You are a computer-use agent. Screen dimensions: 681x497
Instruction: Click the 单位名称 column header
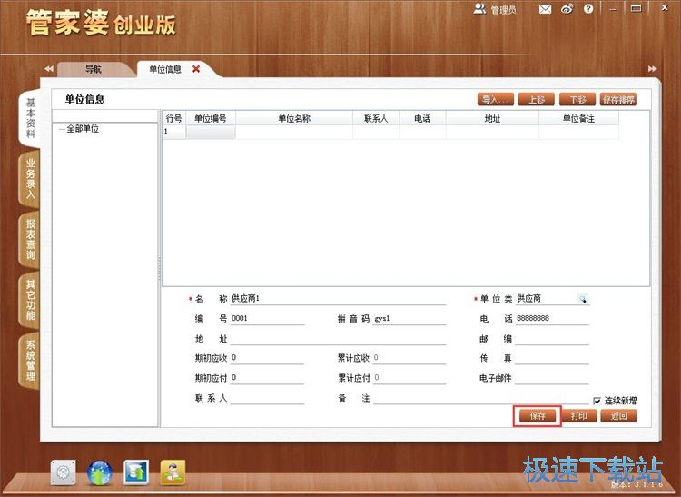[294, 118]
